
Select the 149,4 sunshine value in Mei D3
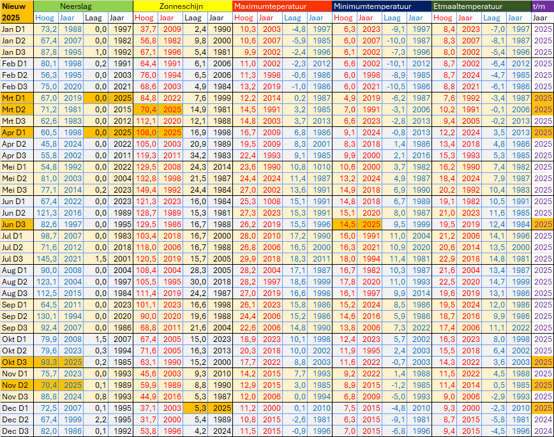(x=146, y=189)
